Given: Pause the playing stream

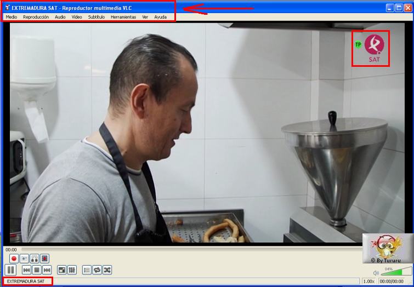Looking at the screenshot, I should [10, 270].
